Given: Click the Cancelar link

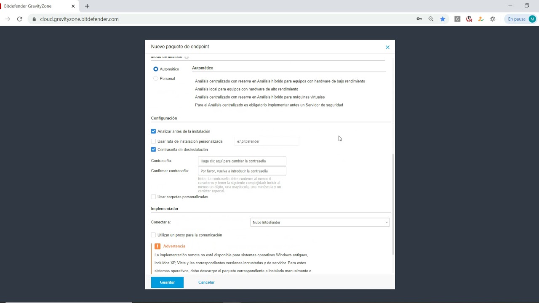Looking at the screenshot, I should coord(206,282).
